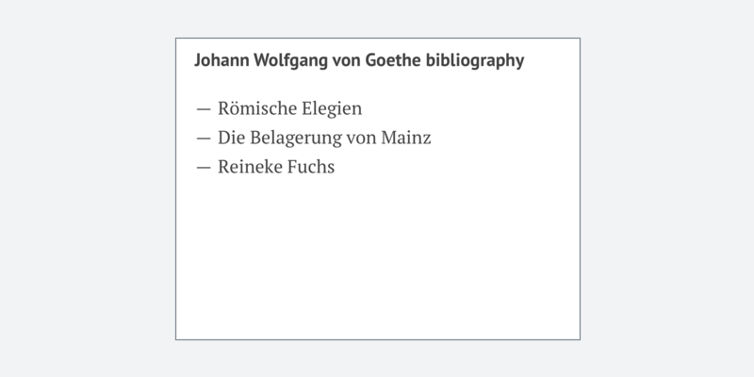This screenshot has height=377, width=754.
Task: Click the word "Wolfgang" in the heading
Action: click(x=290, y=60)
